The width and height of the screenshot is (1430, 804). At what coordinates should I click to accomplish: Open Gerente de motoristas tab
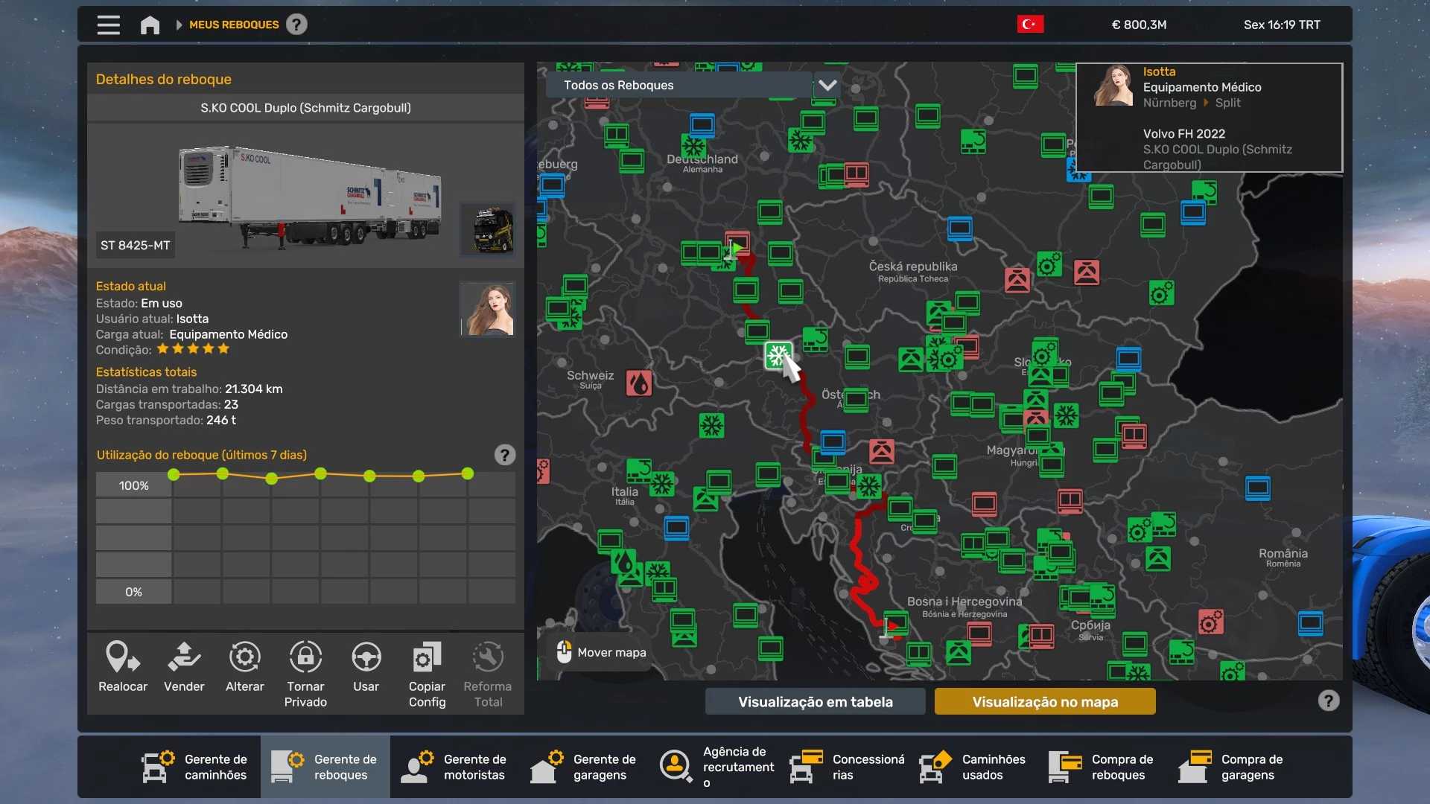click(x=455, y=767)
